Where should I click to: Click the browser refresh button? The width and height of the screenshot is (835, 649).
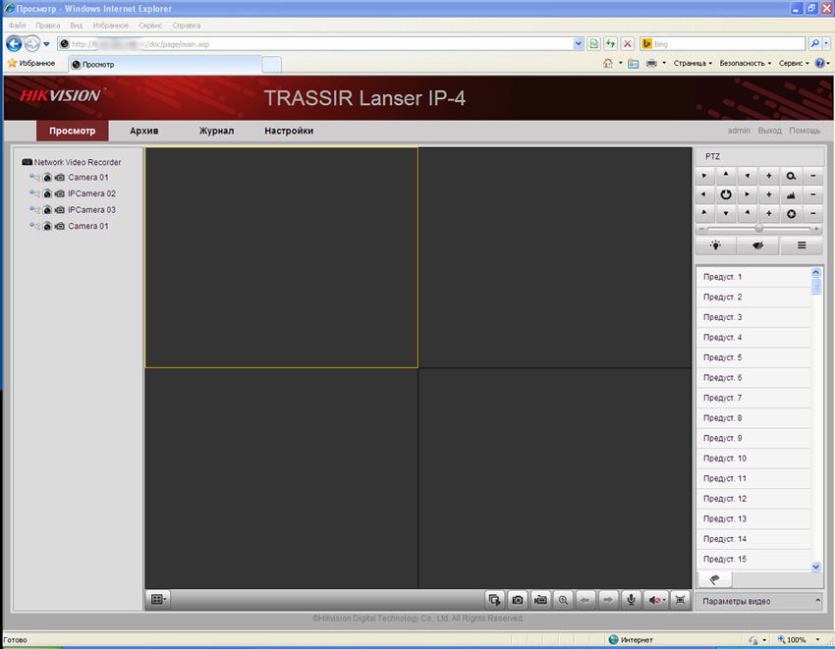[610, 43]
